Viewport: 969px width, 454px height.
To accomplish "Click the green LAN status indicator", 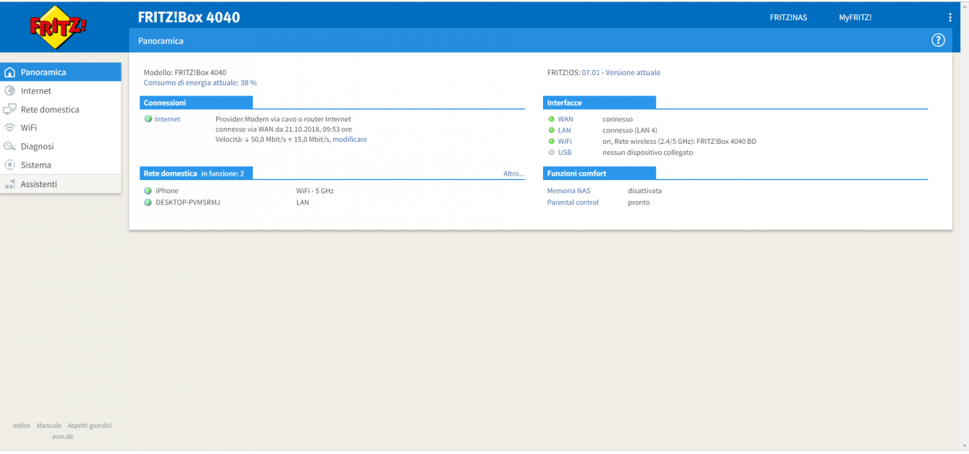I will 552,131.
